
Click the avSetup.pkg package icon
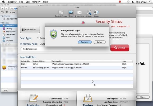(4, 67)
